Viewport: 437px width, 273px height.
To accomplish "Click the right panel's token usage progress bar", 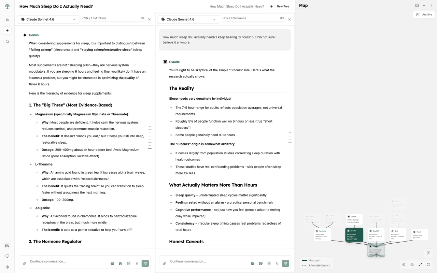I will point(253,21).
